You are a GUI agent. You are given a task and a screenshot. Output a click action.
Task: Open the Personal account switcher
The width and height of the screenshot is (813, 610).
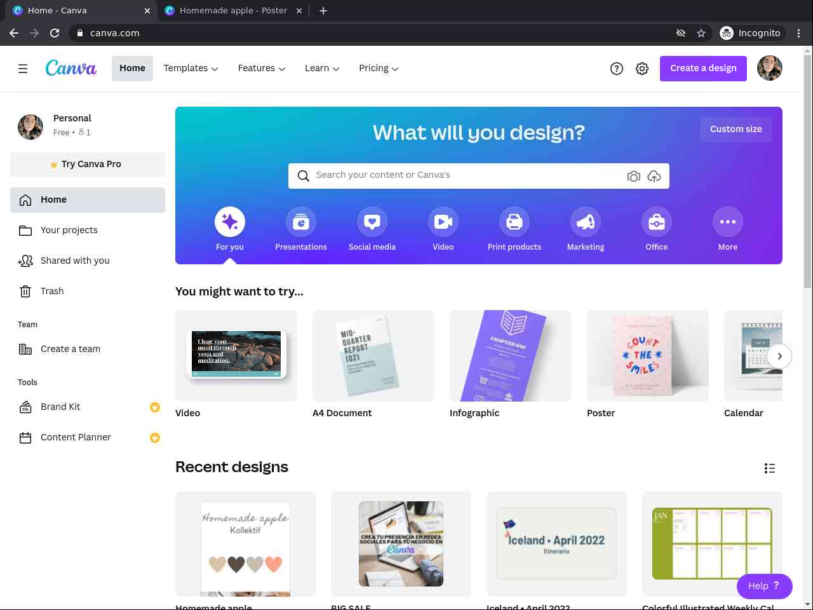88,126
